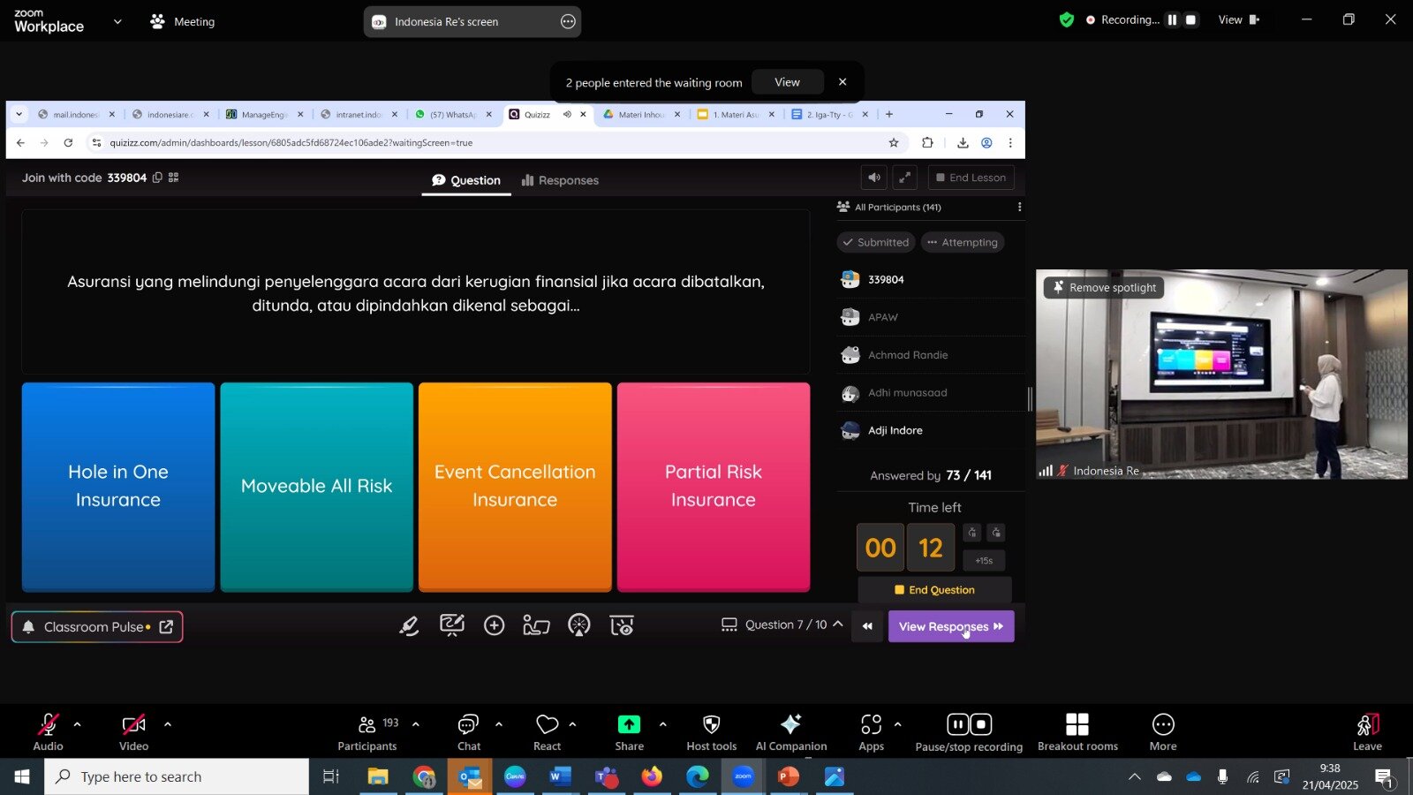Click the seated person icon
1413x795 pixels.
pos(536,626)
